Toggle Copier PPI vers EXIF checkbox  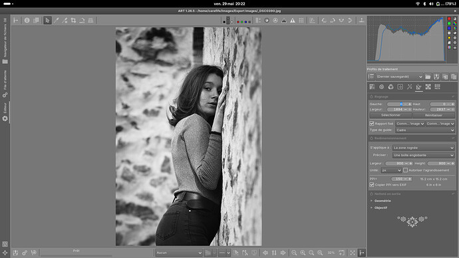click(x=372, y=185)
